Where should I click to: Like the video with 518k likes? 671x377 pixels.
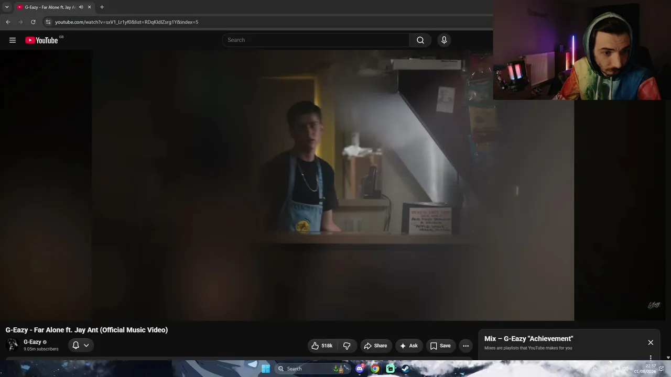point(322,346)
